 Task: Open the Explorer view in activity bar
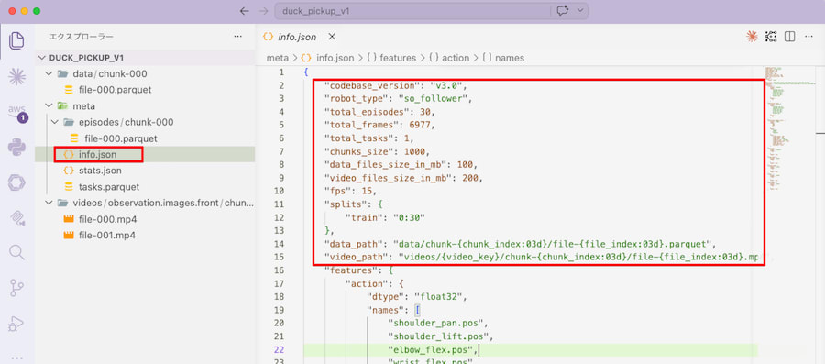pos(16,41)
